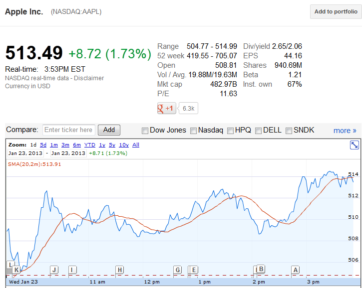The width and height of the screenshot is (362, 288).
Task: Open news marker A on chart
Action: pyautogui.click(x=295, y=270)
